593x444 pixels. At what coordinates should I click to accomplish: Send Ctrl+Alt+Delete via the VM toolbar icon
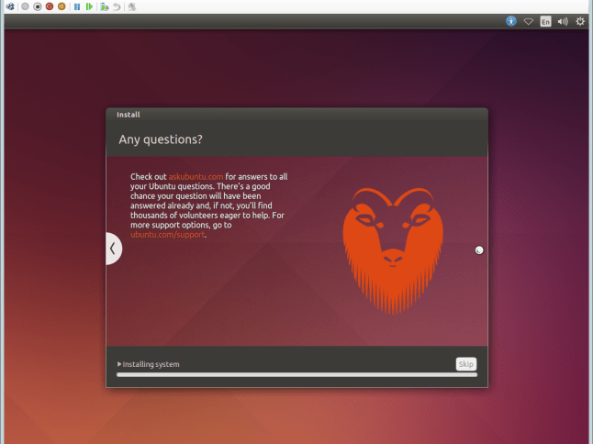click(10, 6)
